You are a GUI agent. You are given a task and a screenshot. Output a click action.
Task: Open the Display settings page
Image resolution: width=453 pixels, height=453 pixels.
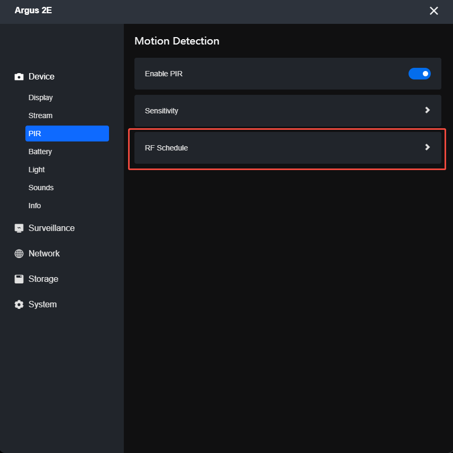coord(41,98)
